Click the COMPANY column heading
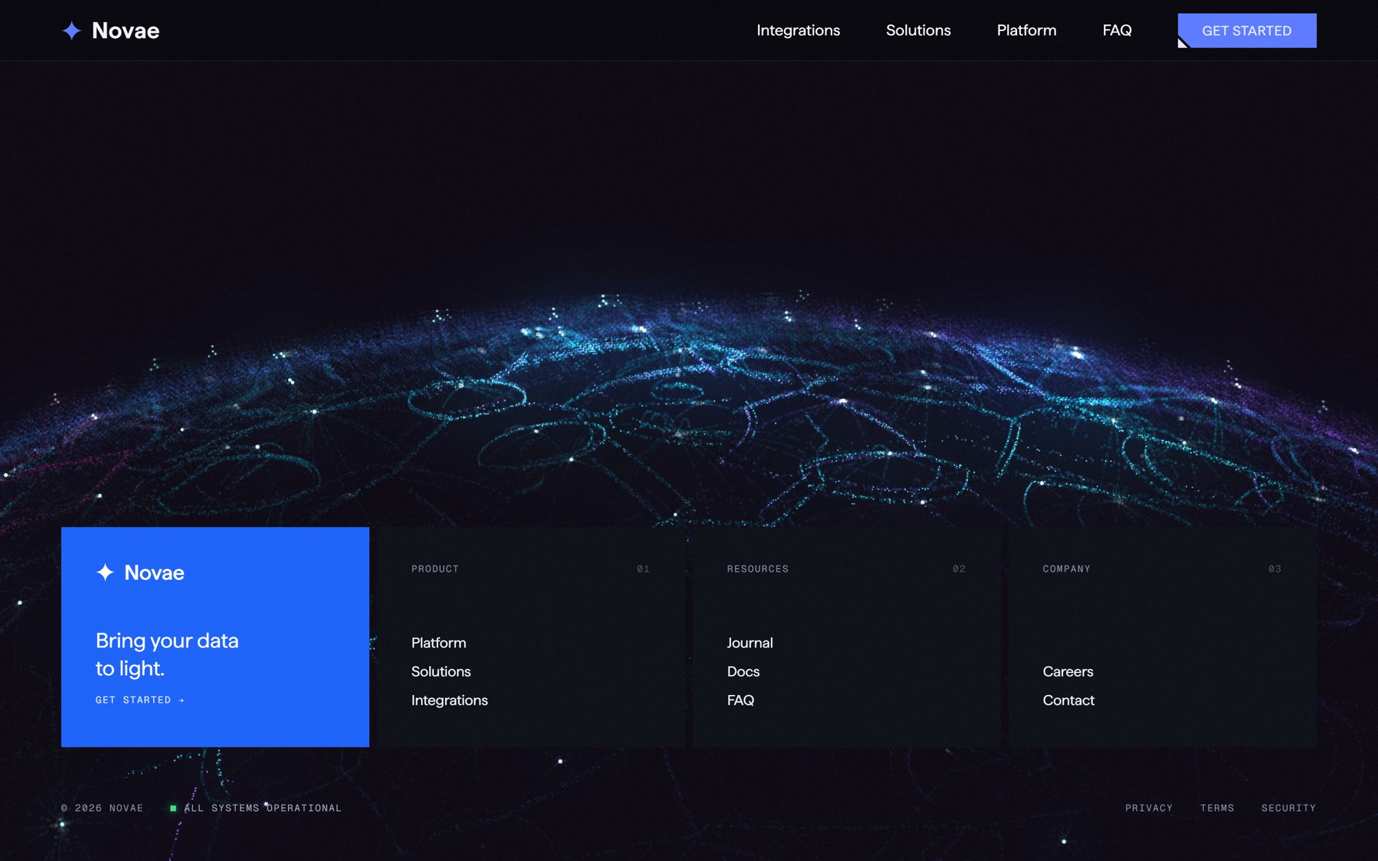The image size is (1378, 861). click(x=1067, y=569)
